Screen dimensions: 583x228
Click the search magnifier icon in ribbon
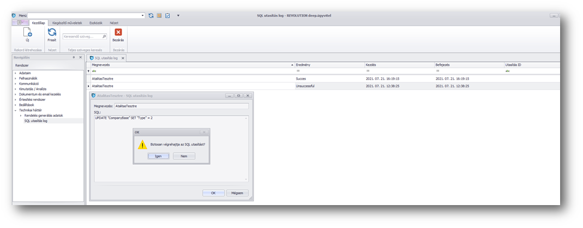pyautogui.click(x=104, y=37)
